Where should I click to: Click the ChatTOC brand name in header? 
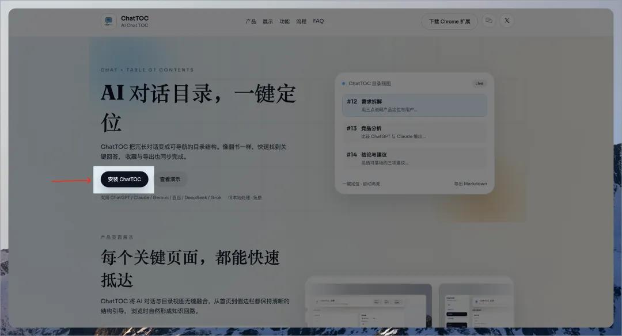[135, 18]
